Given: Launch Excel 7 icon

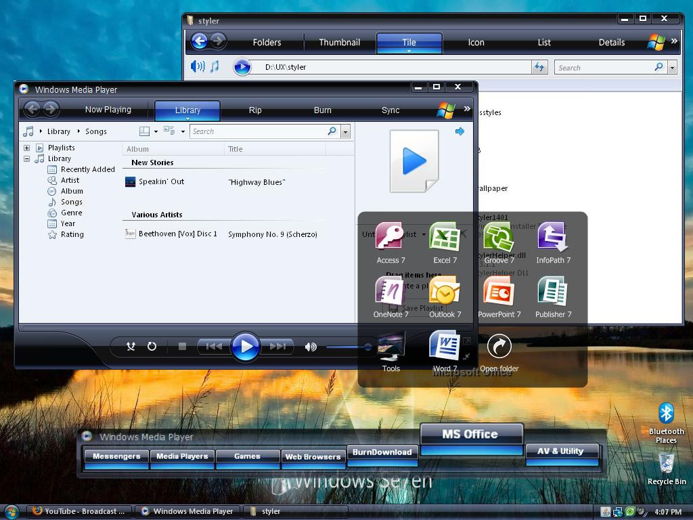Looking at the screenshot, I should [x=445, y=236].
